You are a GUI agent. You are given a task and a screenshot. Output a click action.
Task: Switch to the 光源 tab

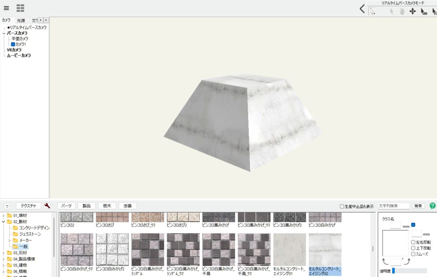[x=21, y=20]
